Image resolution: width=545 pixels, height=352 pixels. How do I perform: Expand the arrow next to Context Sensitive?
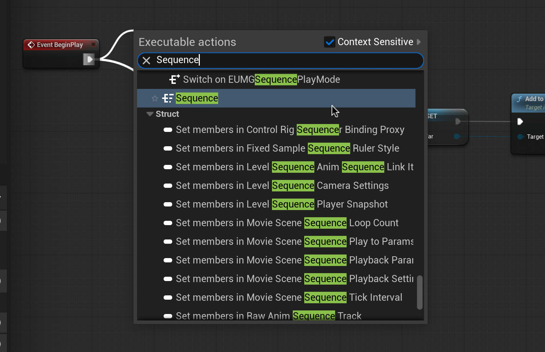419,42
